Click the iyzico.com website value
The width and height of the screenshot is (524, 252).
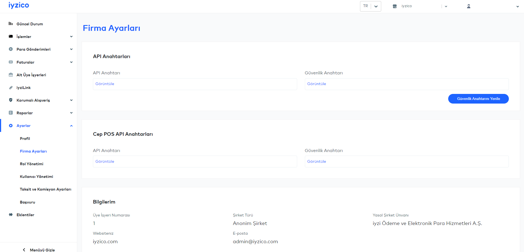(105, 242)
